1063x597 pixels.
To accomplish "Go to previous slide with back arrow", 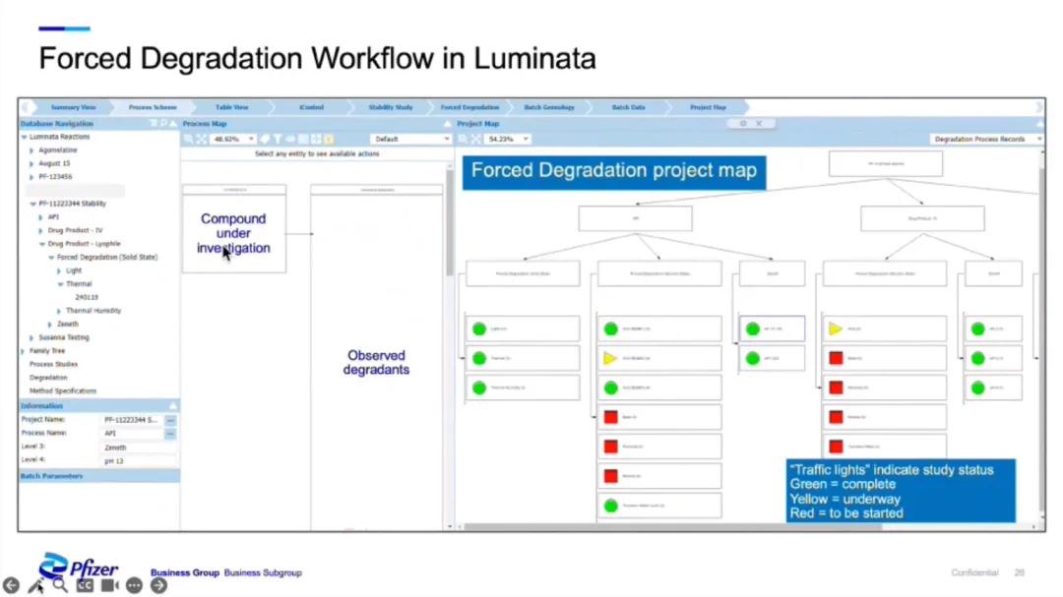I will click(12, 585).
